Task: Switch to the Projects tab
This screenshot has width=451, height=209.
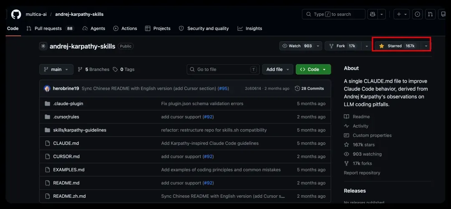Action: tap(157, 28)
